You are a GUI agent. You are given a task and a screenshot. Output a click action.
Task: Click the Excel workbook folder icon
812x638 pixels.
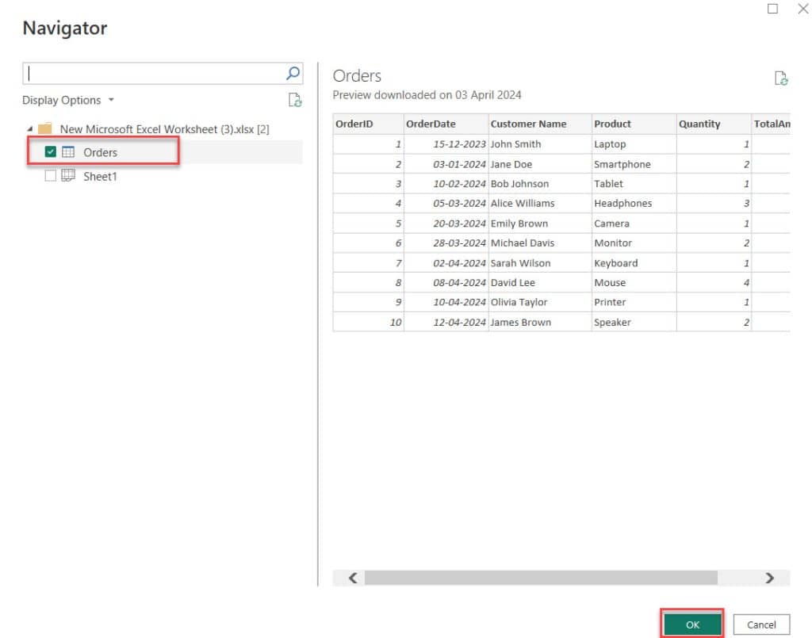[x=45, y=128]
